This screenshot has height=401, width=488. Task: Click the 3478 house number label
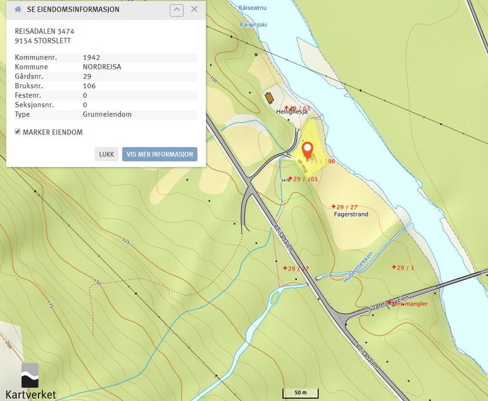[285, 180]
